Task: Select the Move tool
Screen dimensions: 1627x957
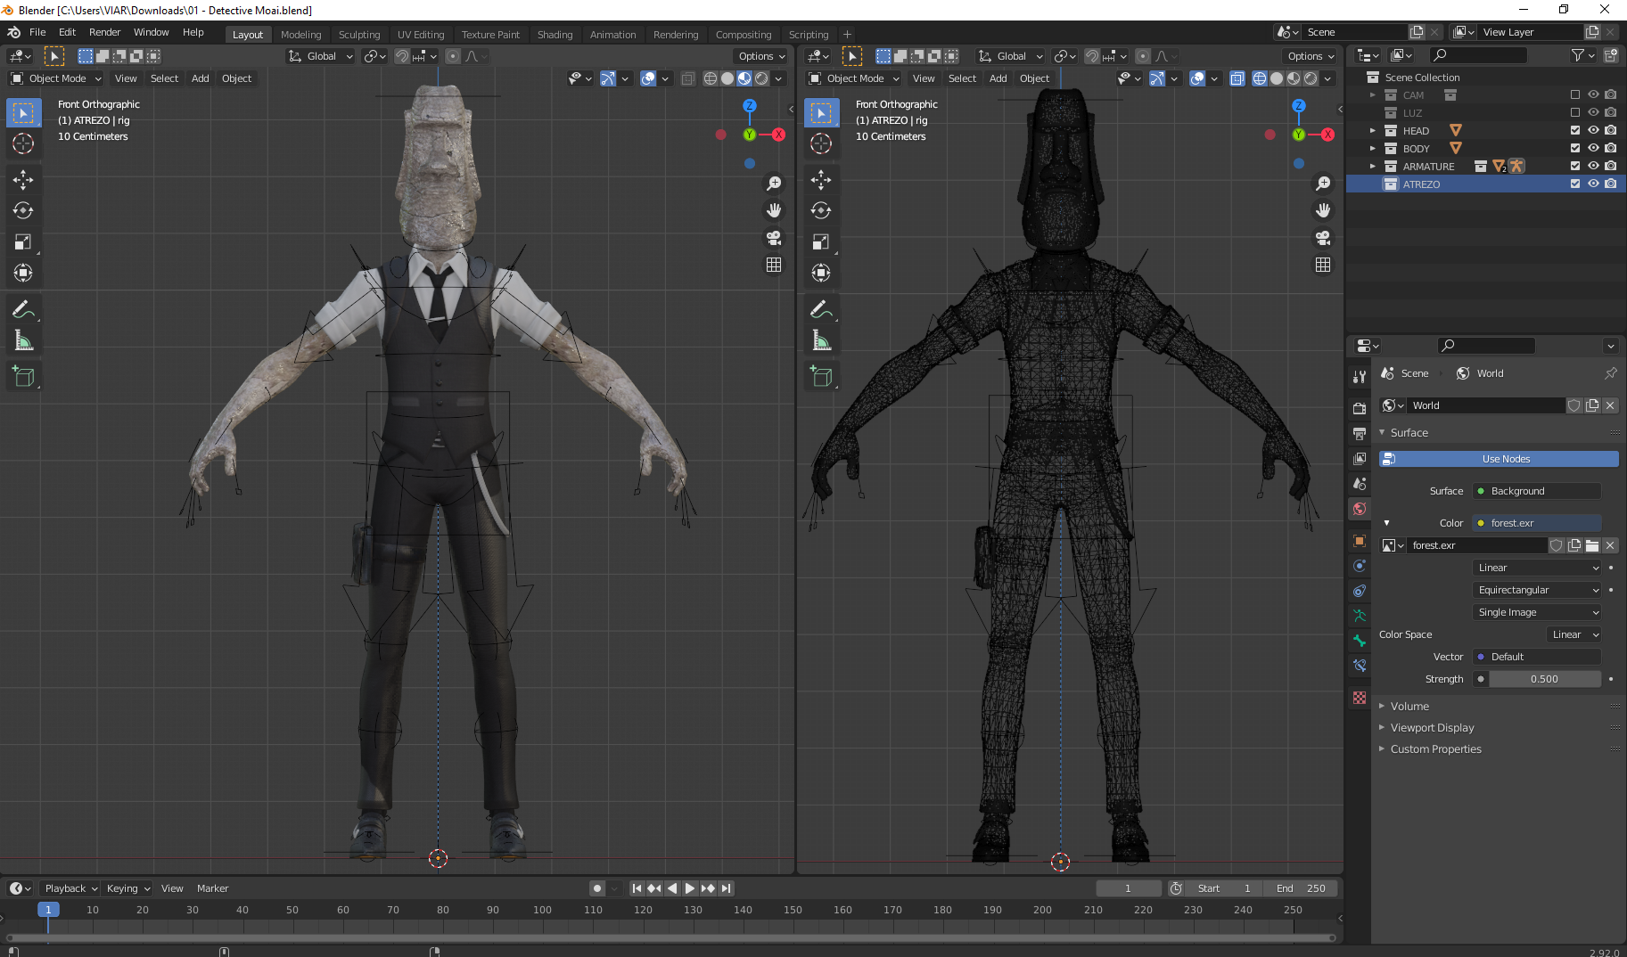Action: [23, 179]
